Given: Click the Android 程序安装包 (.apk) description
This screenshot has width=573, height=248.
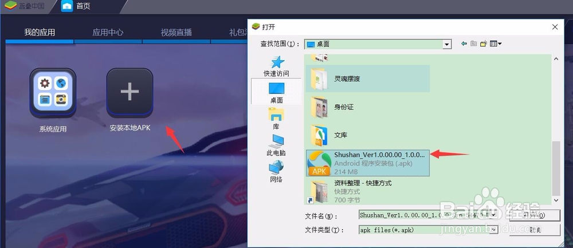Looking at the screenshot, I should [x=373, y=163].
